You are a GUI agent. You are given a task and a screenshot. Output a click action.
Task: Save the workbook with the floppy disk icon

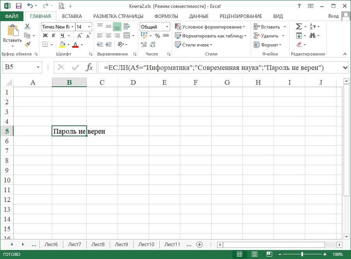19,6
